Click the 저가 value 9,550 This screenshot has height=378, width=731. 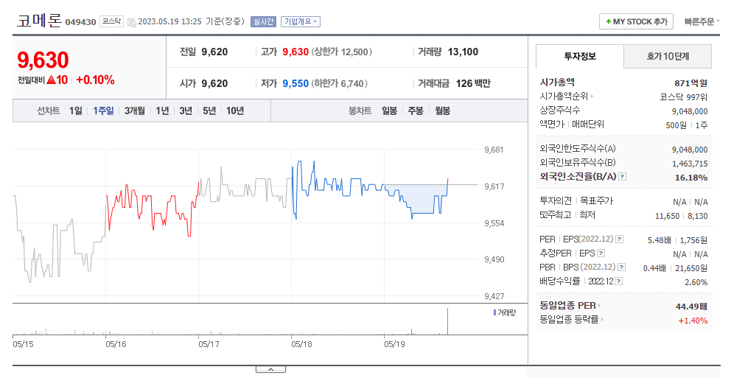(295, 83)
